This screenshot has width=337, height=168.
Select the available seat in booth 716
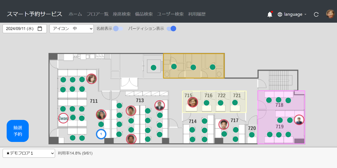206,103
